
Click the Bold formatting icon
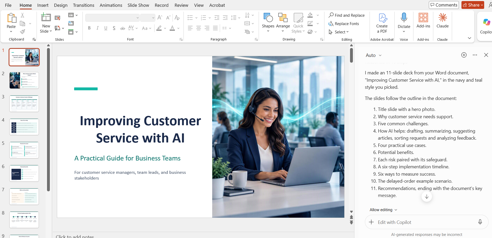tap(89, 28)
